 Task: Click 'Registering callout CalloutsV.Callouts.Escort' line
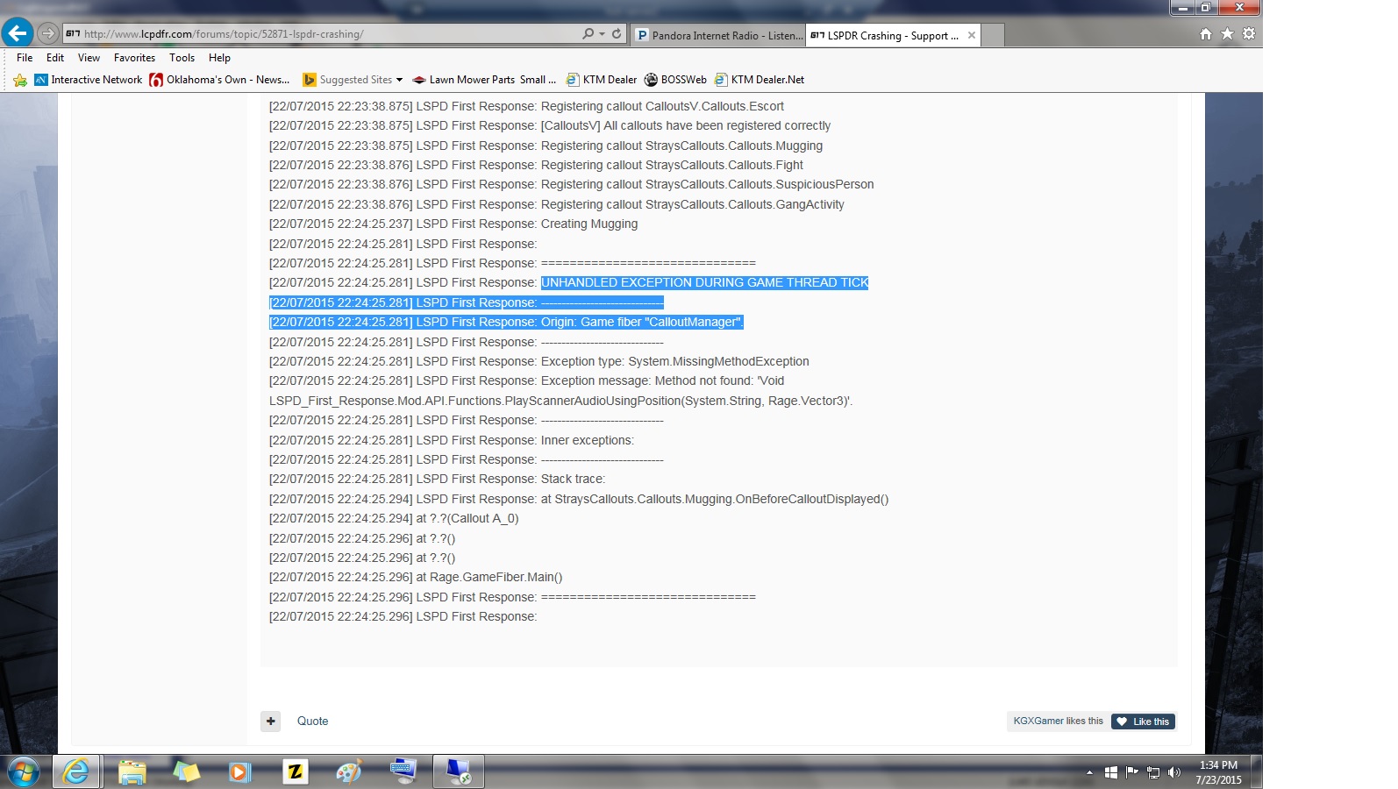point(526,106)
